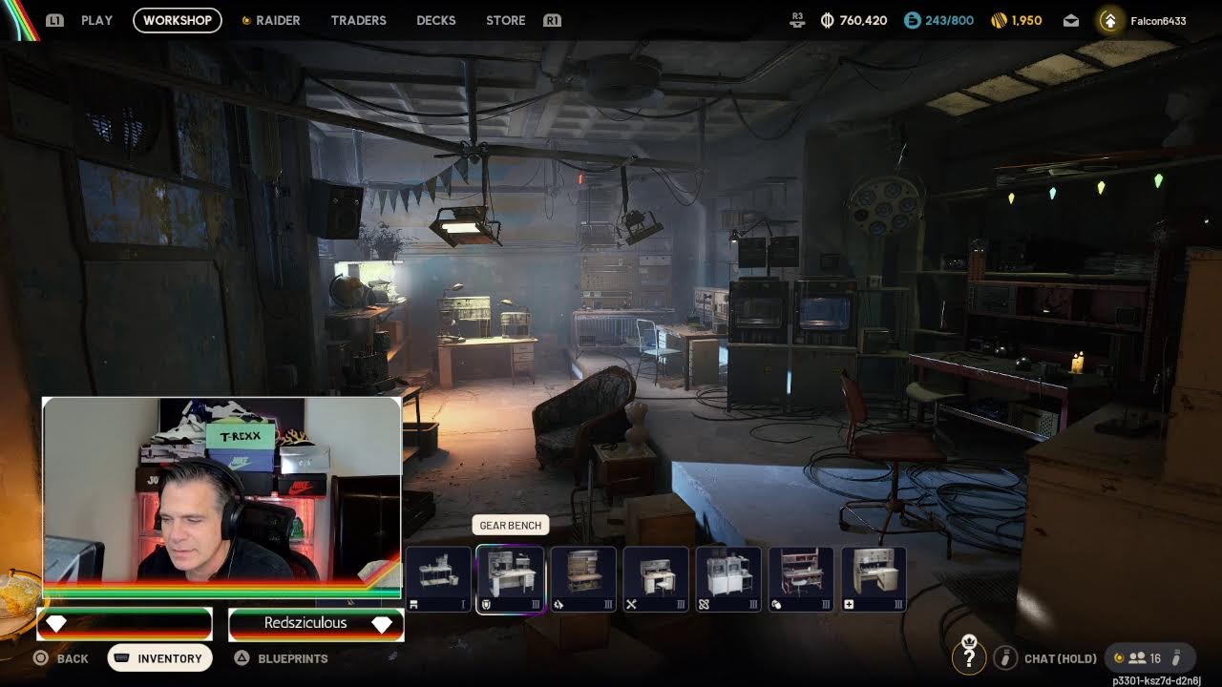Click the player level arrow badge
This screenshot has height=687, width=1222.
pos(1109,20)
